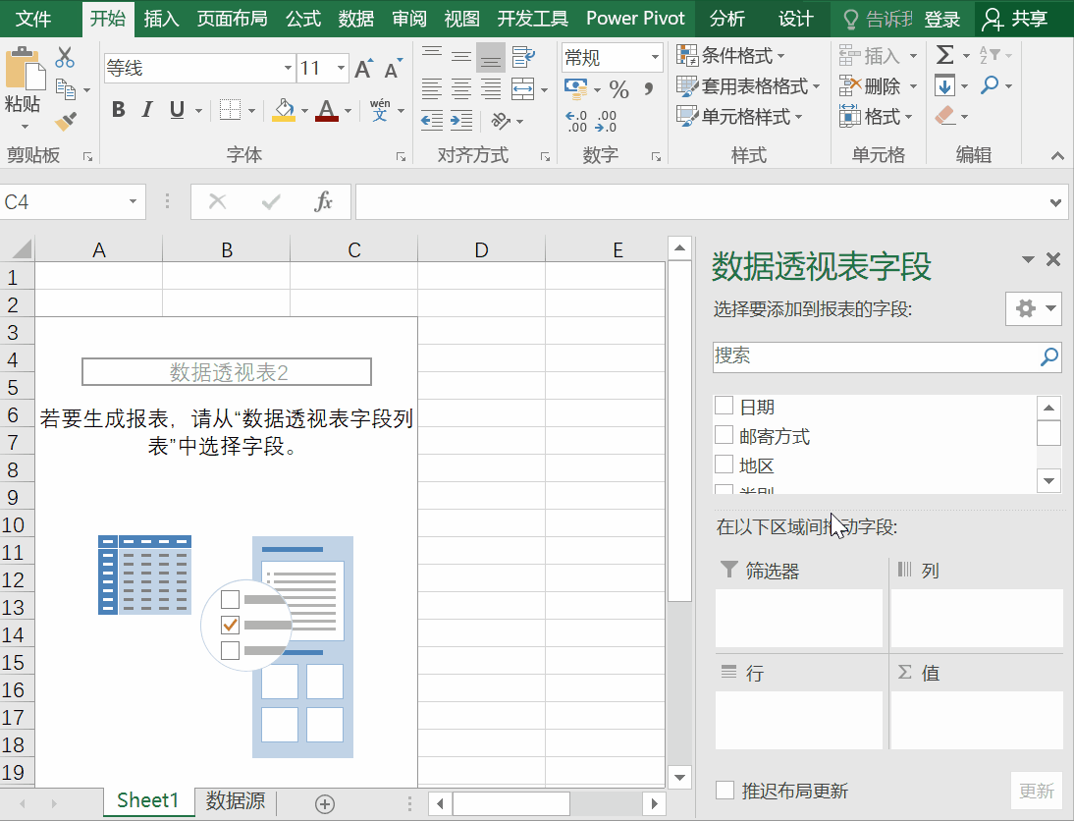This screenshot has width=1074, height=821.
Task: Click Merge and Center icon
Action: tap(522, 88)
